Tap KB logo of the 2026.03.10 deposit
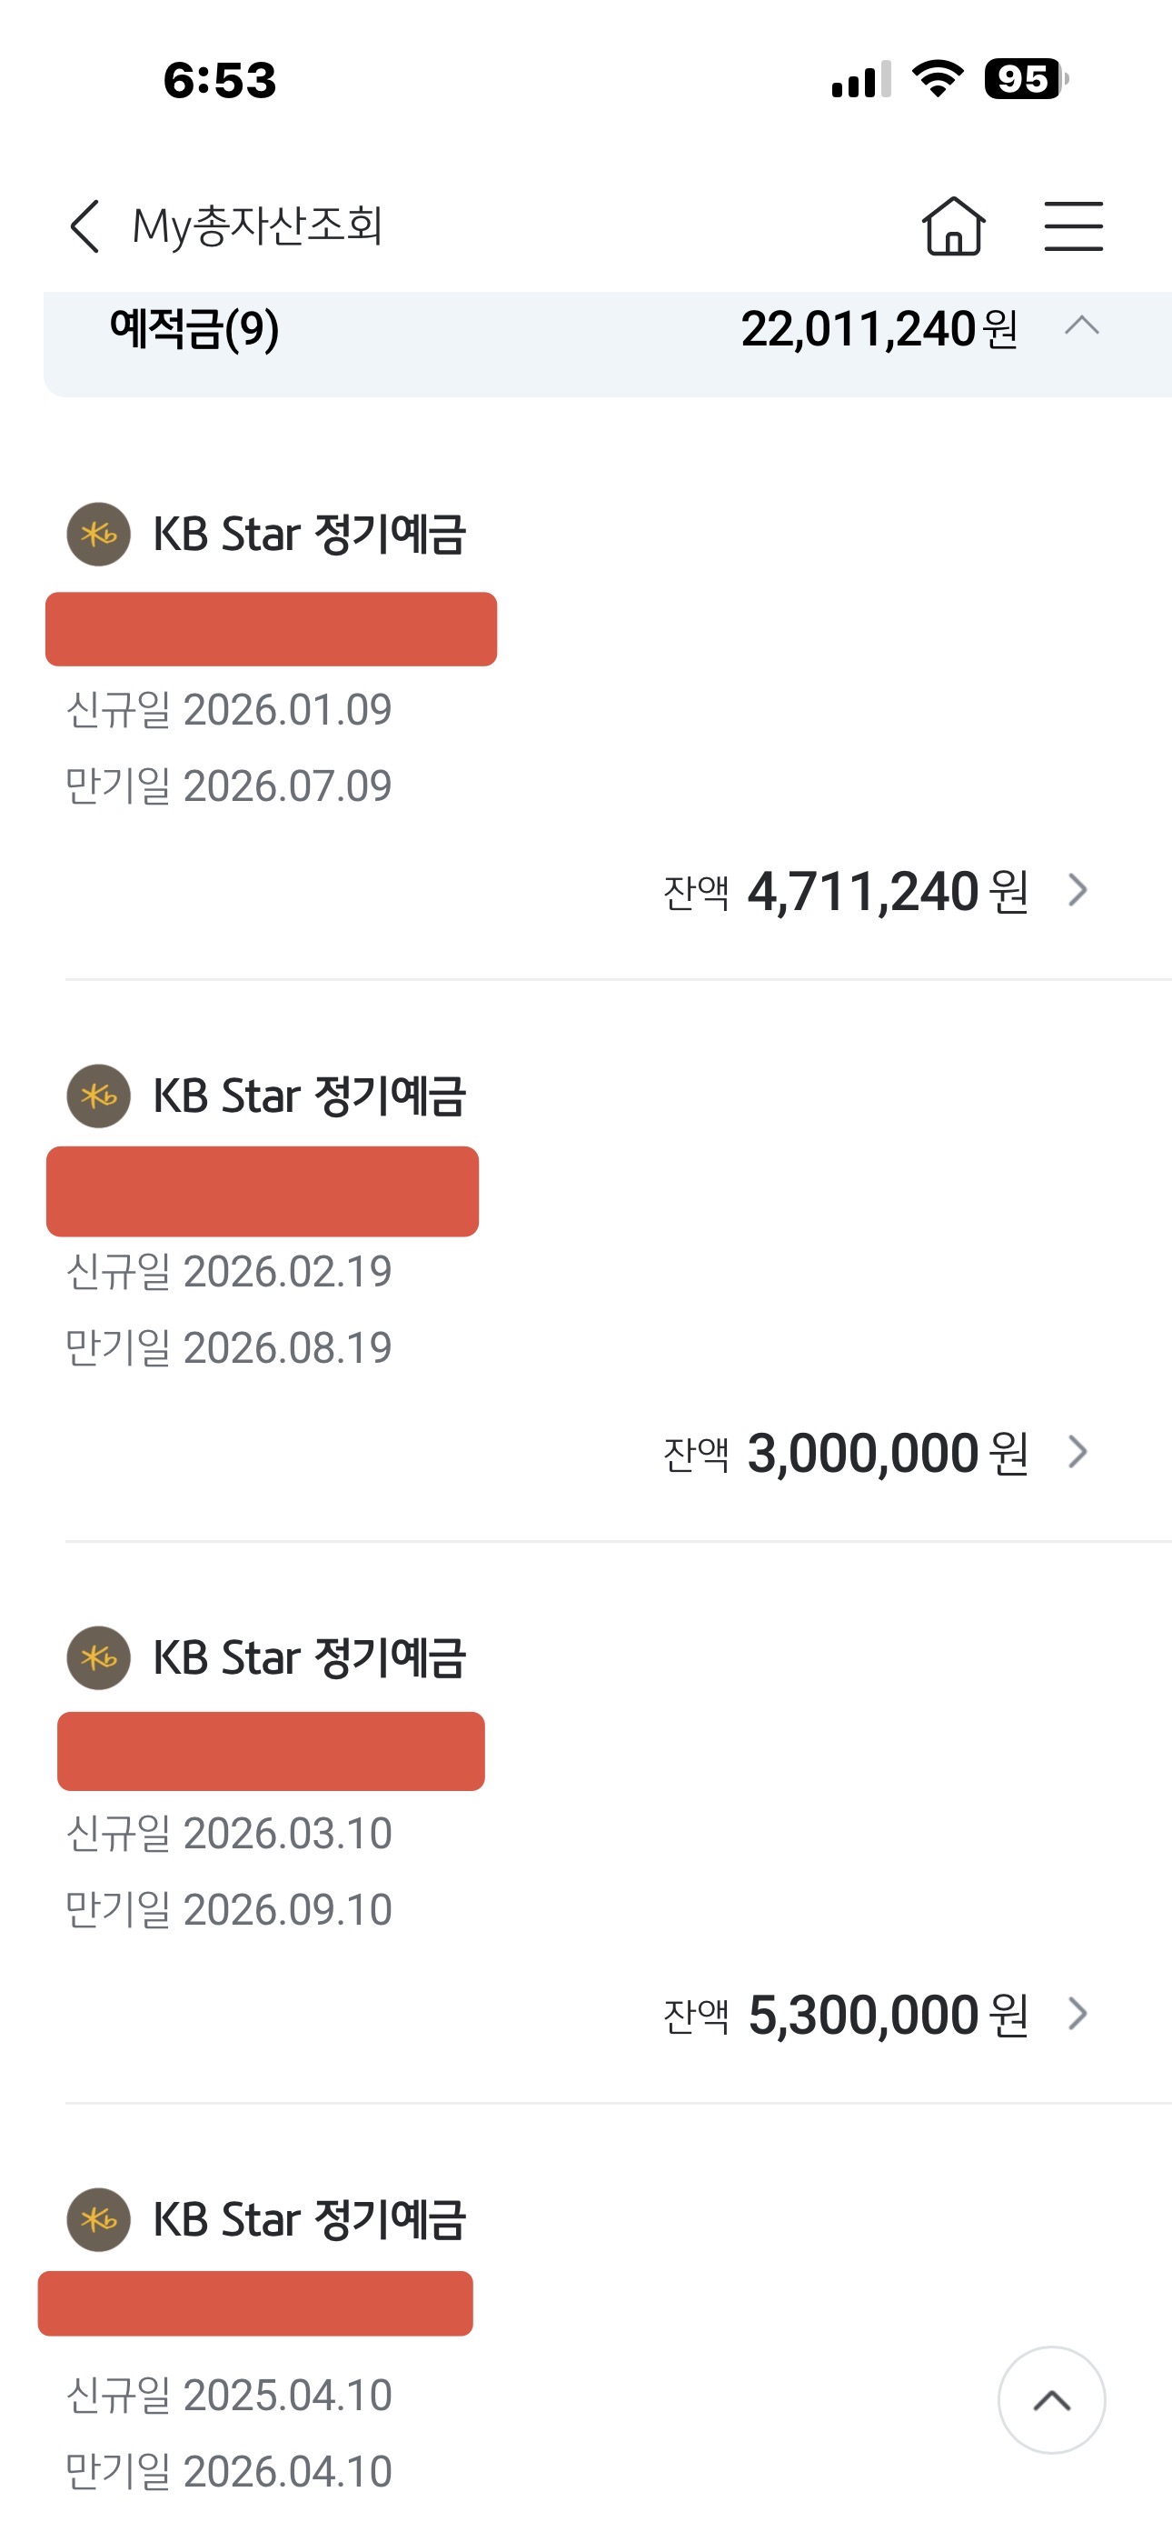1172x2542 pixels. (99, 1656)
